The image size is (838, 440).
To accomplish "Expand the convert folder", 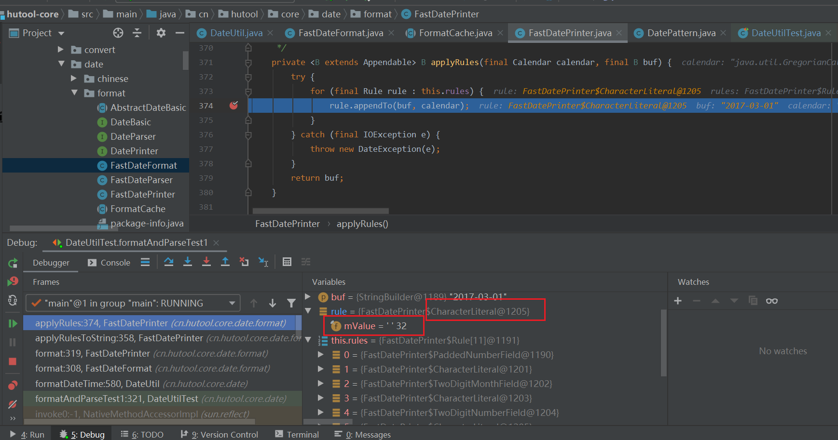I will pos(61,49).
